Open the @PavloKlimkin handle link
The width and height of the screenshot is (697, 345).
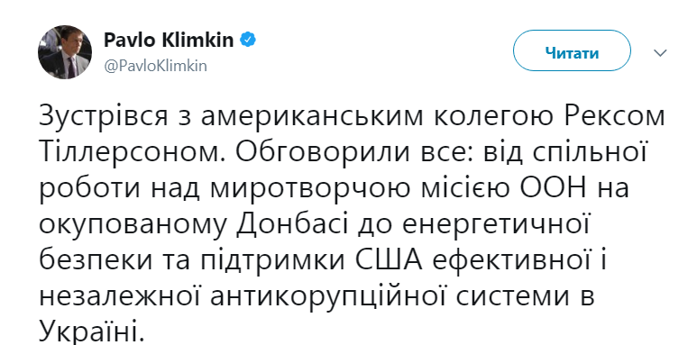coord(155,66)
